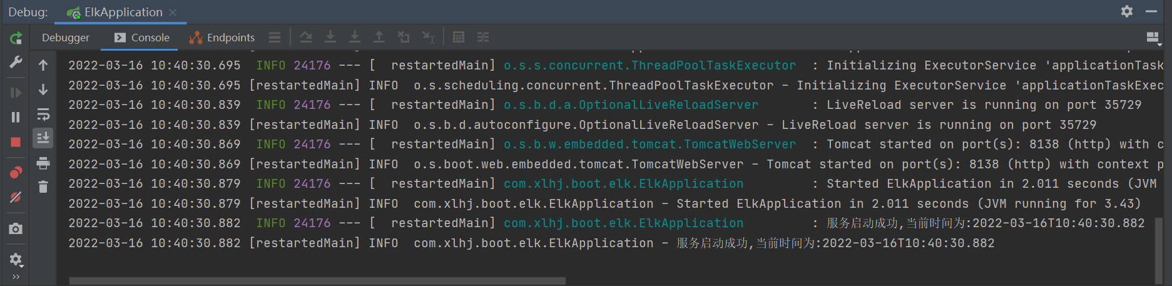Click the ElkApplication logger text in the 10:40:30.879 row
1172x286 pixels.
[x=624, y=183]
